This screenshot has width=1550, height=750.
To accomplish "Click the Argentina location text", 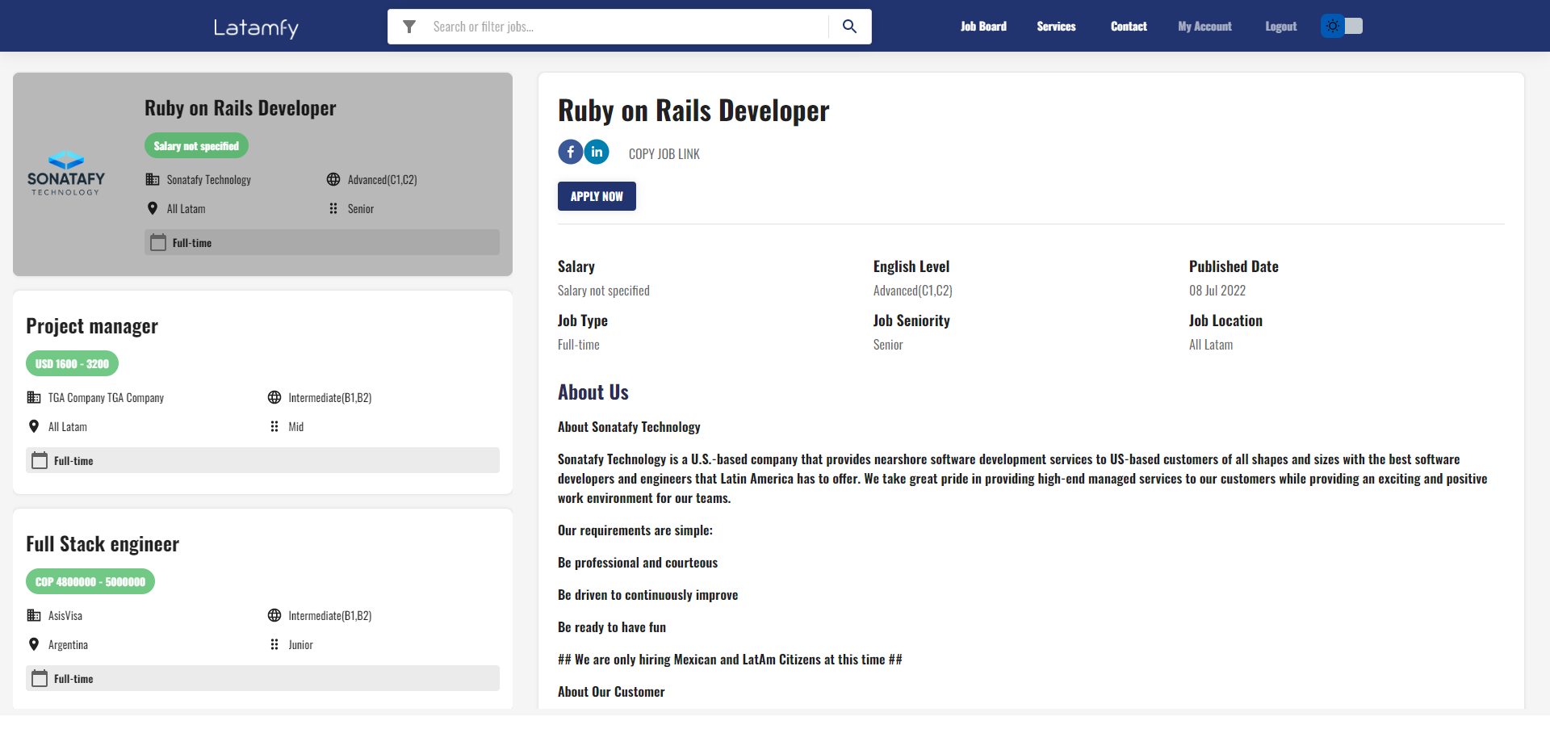I will (68, 645).
